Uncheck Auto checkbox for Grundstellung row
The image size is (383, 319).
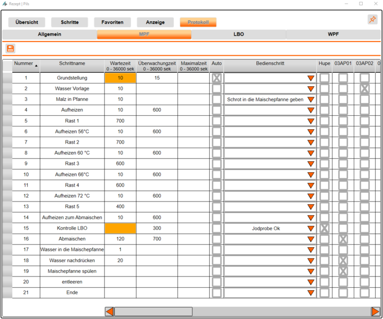click(x=217, y=78)
